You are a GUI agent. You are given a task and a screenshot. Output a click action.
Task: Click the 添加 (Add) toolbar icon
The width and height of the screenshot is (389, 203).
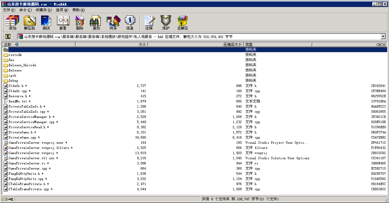coord(12,22)
